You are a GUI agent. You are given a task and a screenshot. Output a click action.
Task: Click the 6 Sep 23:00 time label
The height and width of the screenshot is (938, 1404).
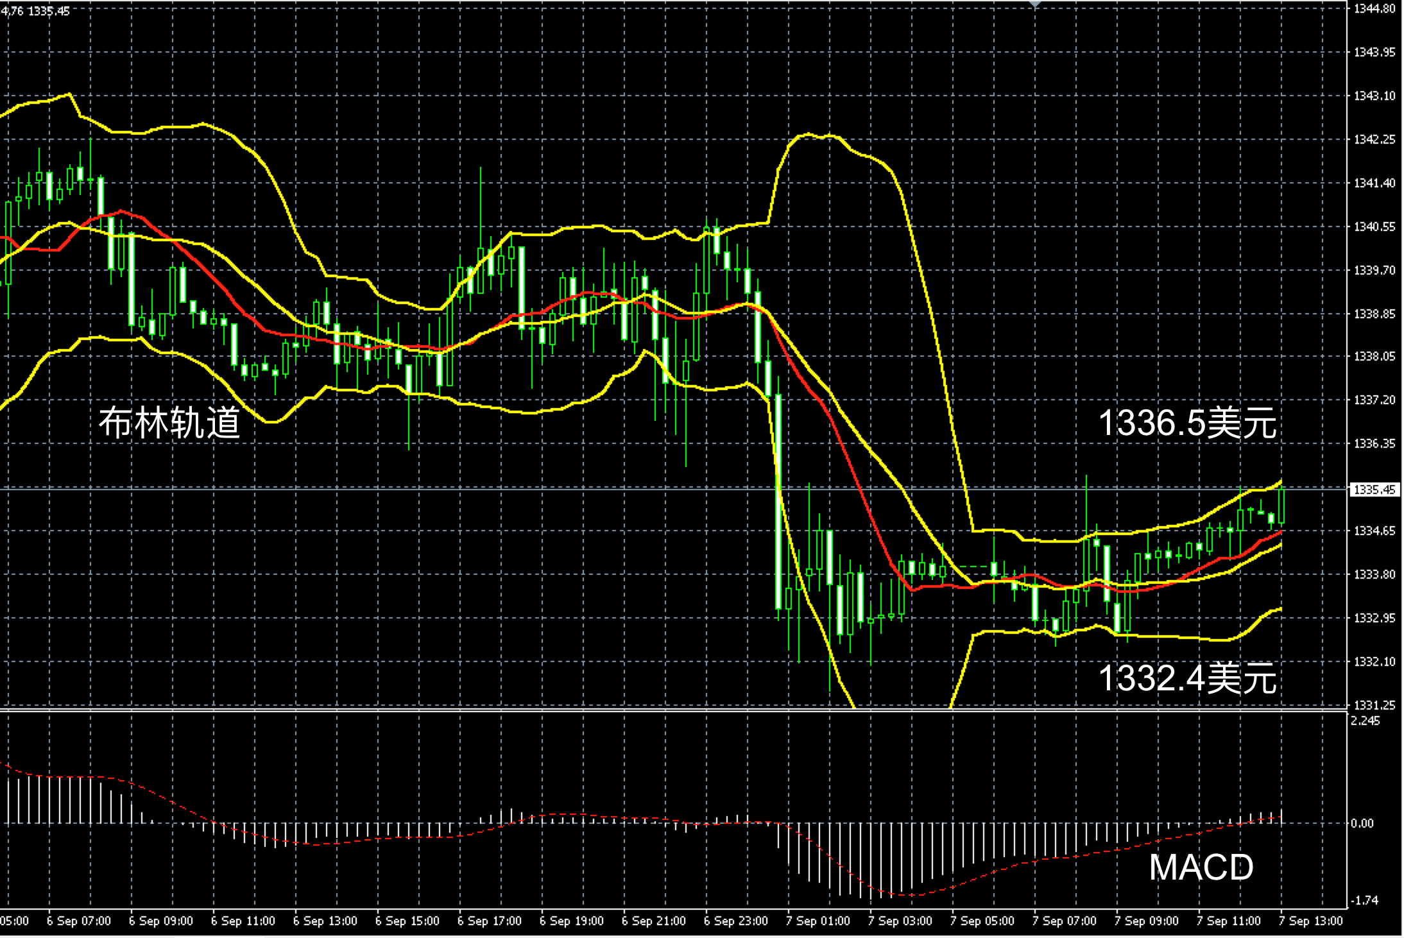click(736, 921)
